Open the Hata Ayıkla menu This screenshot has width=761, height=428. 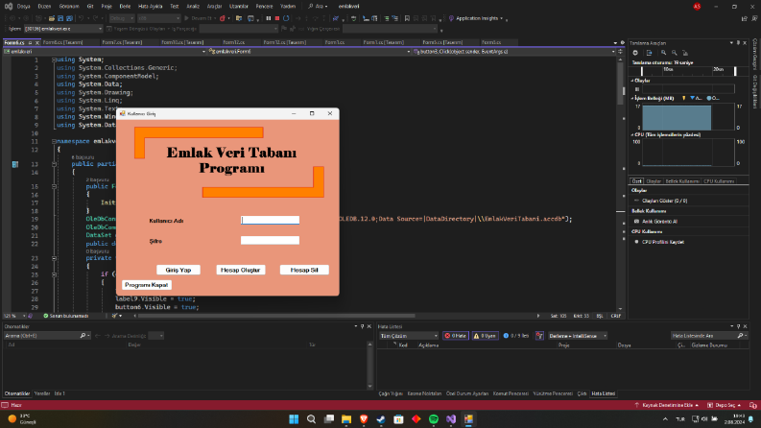(x=150, y=7)
